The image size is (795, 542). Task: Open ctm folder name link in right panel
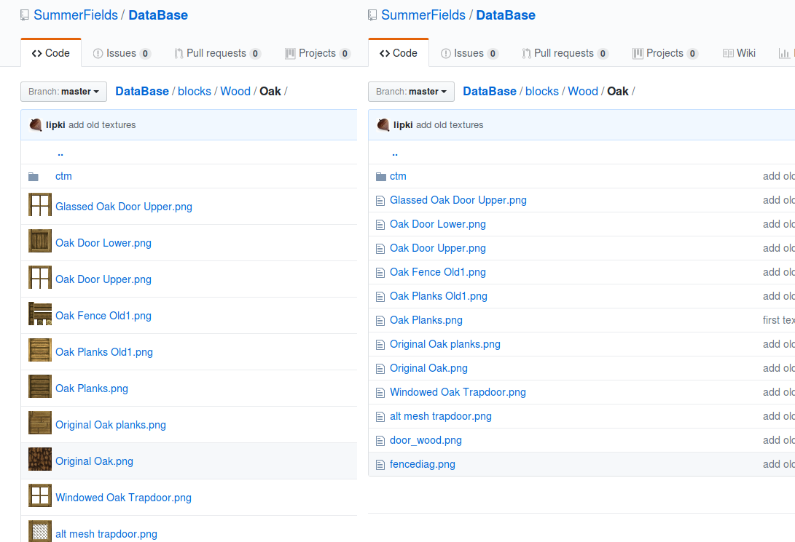pos(398,176)
